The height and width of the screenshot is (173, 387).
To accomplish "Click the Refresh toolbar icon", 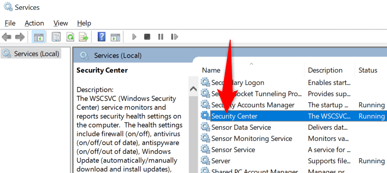I will 70,37.
